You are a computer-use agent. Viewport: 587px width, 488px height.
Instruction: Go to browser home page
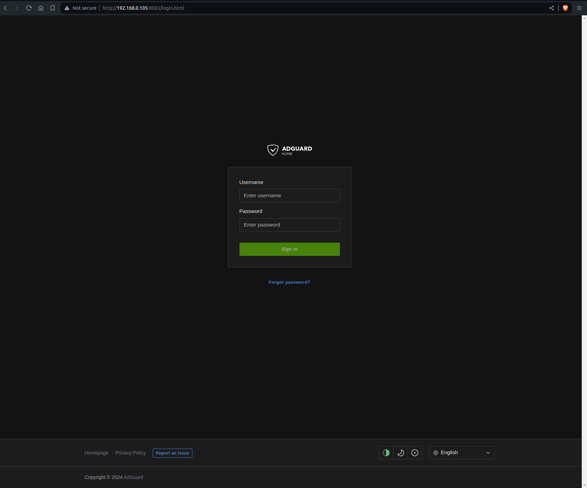tap(41, 8)
